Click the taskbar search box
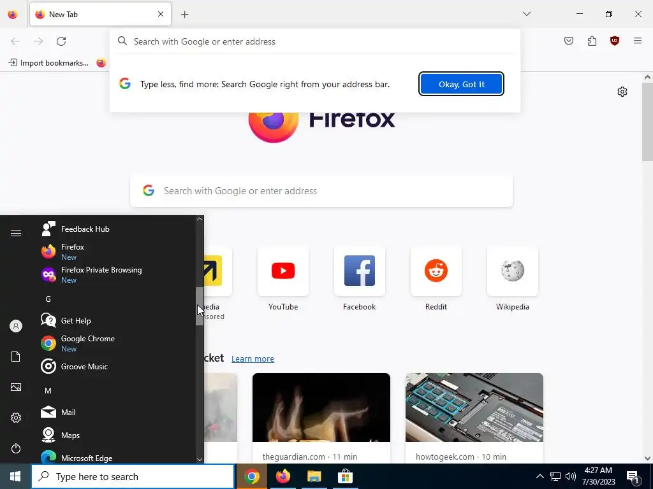Viewport: 653px width, 489px height. point(133,476)
